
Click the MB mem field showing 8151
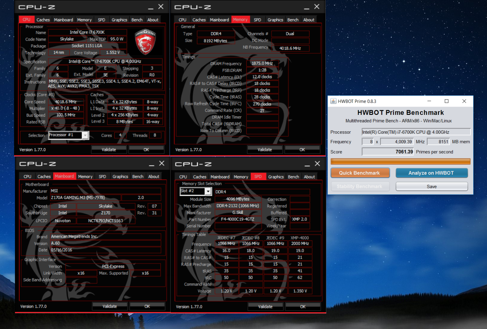(x=438, y=142)
